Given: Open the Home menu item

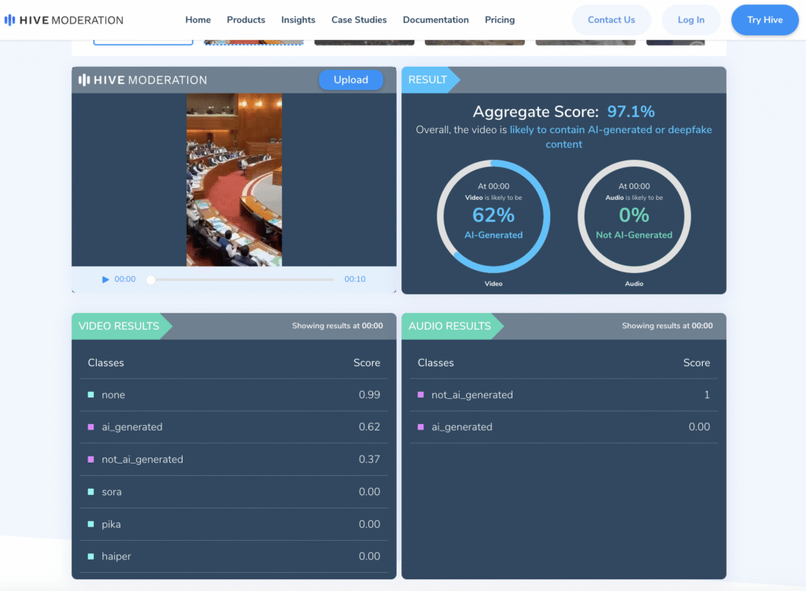Looking at the screenshot, I should tap(198, 20).
